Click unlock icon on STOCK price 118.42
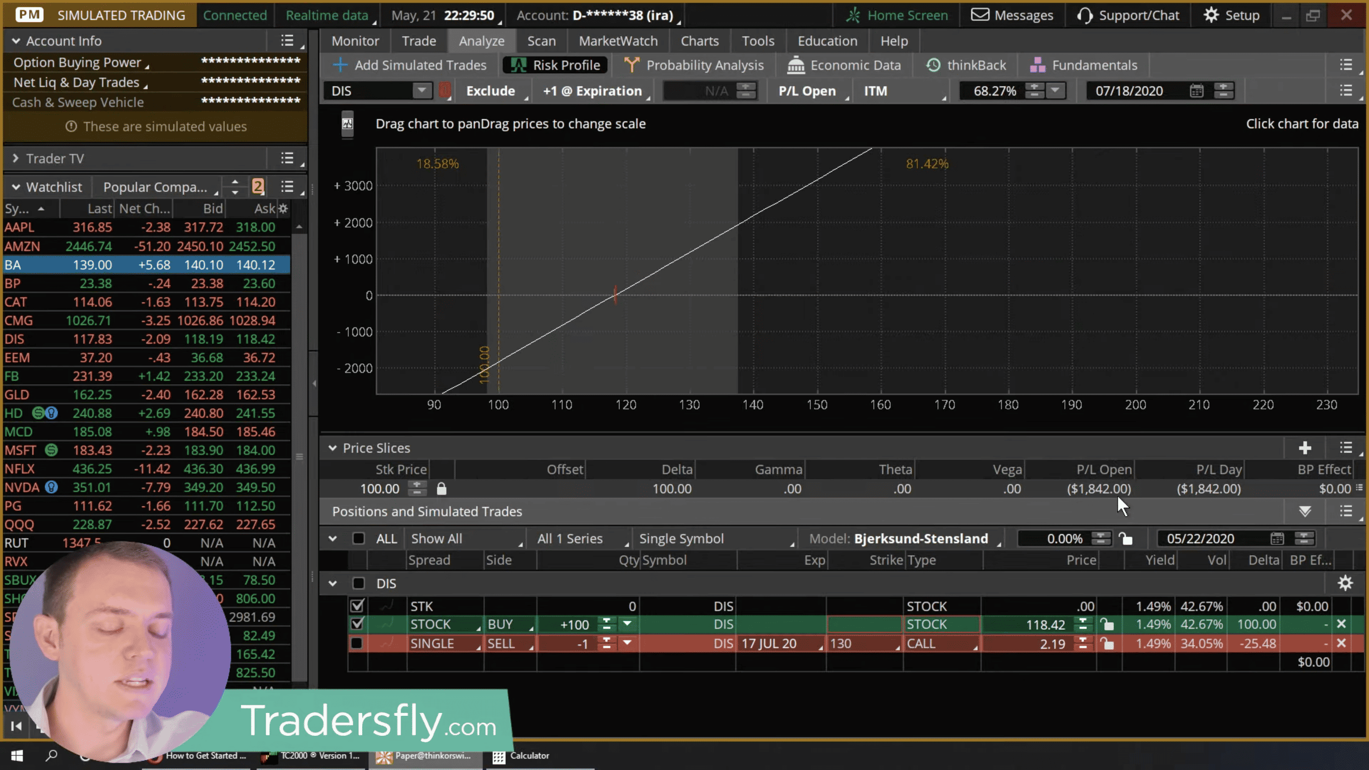1369x770 pixels. pos(1107,625)
